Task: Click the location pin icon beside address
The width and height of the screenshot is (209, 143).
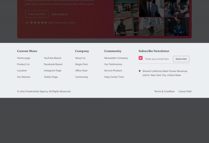Action: pos(140,71)
